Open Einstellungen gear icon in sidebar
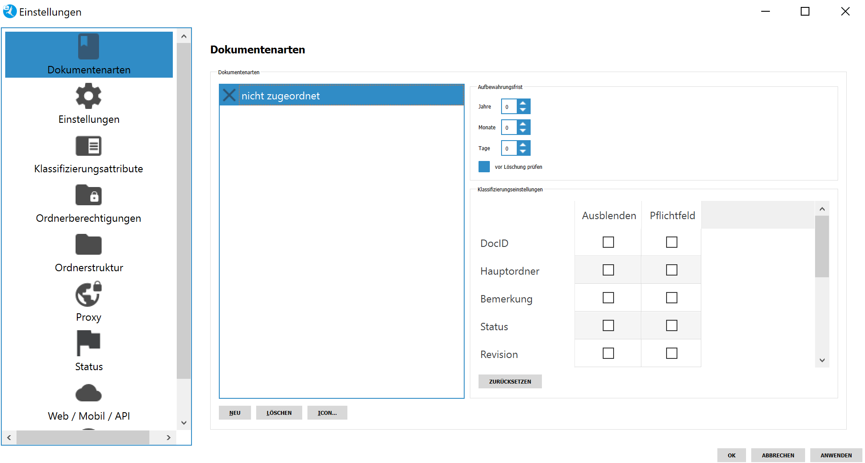865x463 pixels. [x=88, y=96]
